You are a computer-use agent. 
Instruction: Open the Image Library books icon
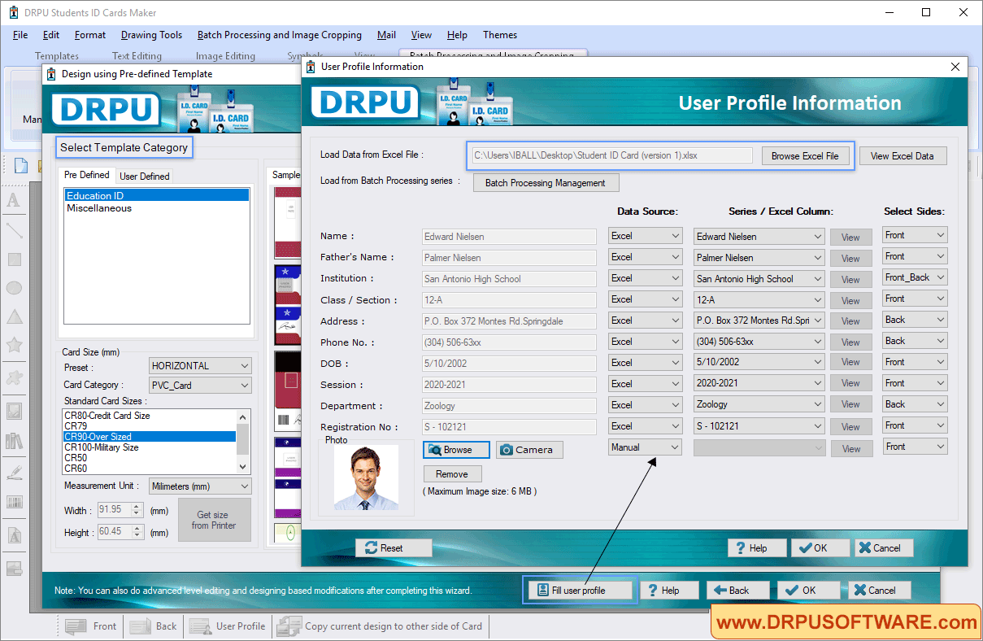[x=14, y=441]
